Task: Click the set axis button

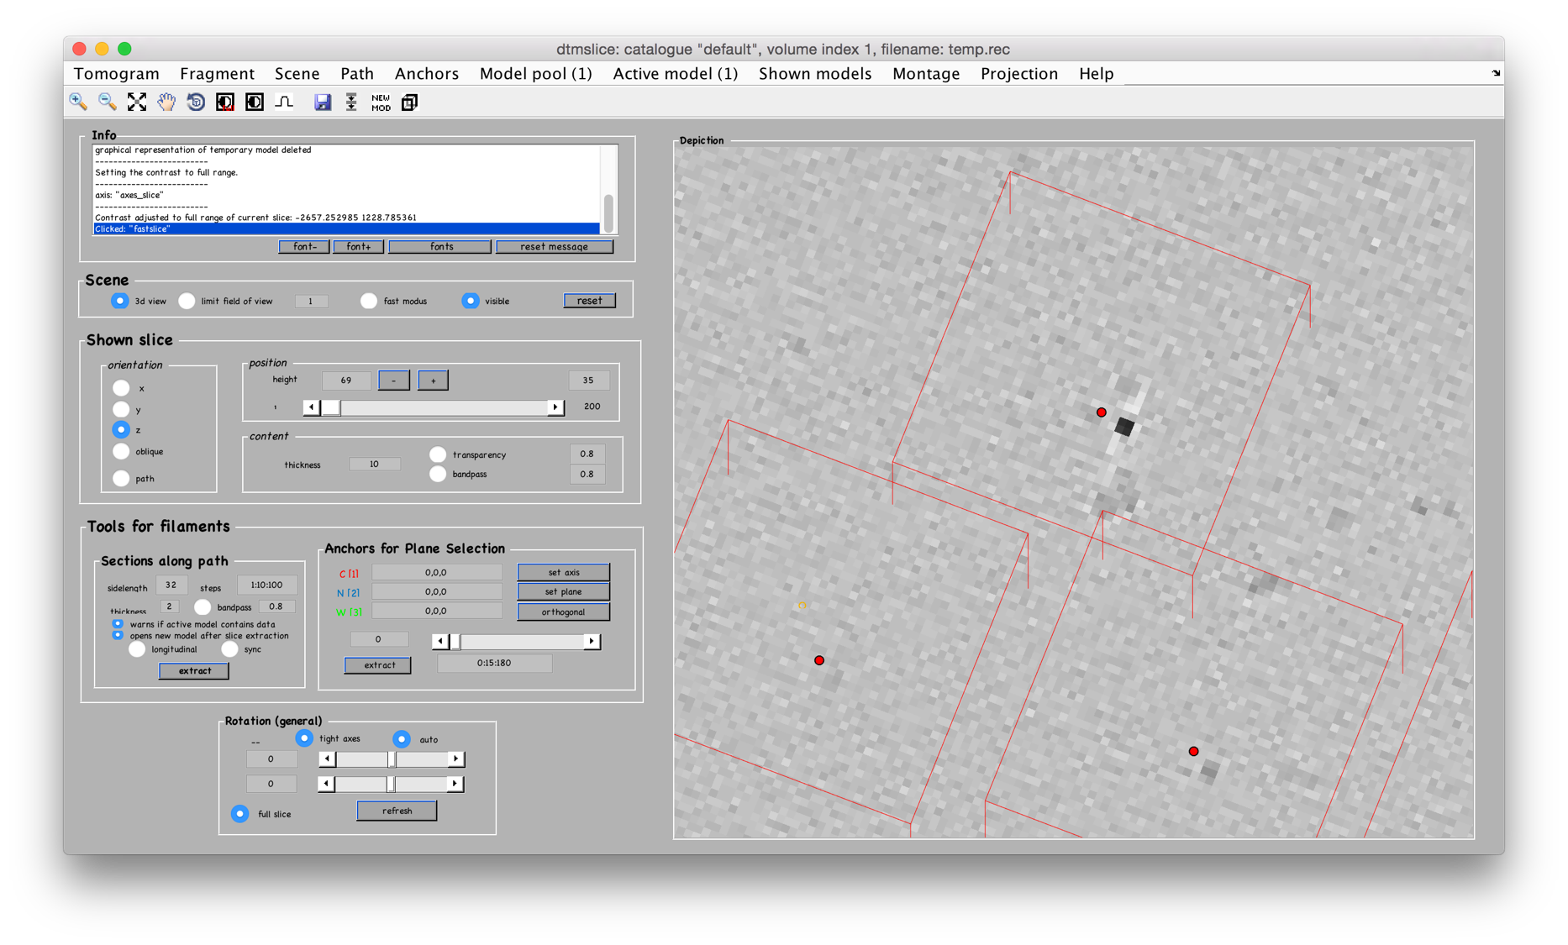Action: click(564, 572)
